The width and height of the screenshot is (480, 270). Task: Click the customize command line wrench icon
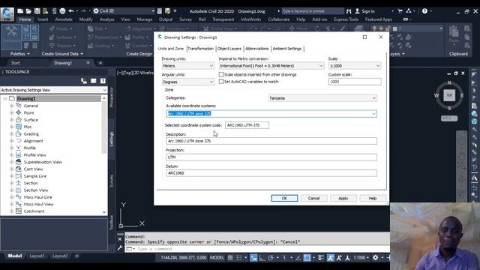point(120,248)
